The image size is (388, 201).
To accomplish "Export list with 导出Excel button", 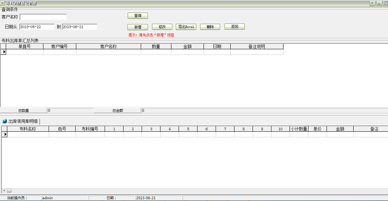I will tap(186, 27).
